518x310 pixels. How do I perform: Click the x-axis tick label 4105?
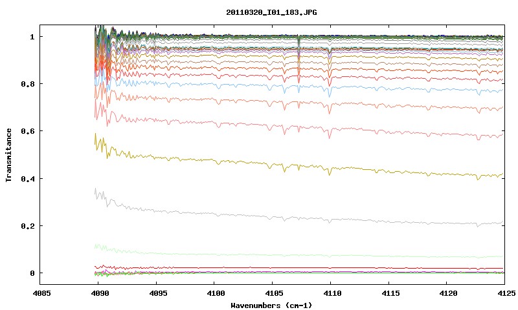click(275, 293)
